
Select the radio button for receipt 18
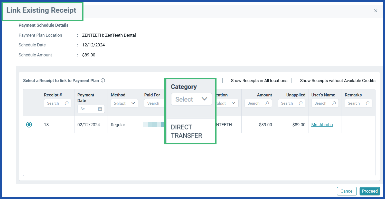(x=29, y=125)
